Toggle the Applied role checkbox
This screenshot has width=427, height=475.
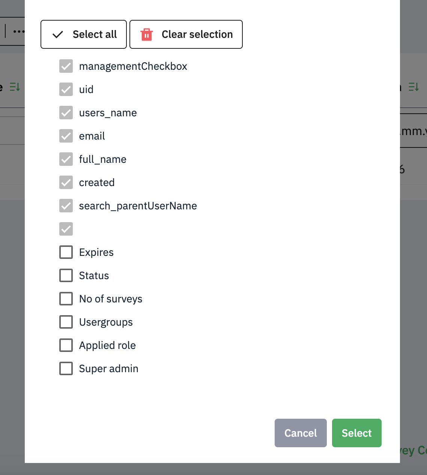click(66, 345)
